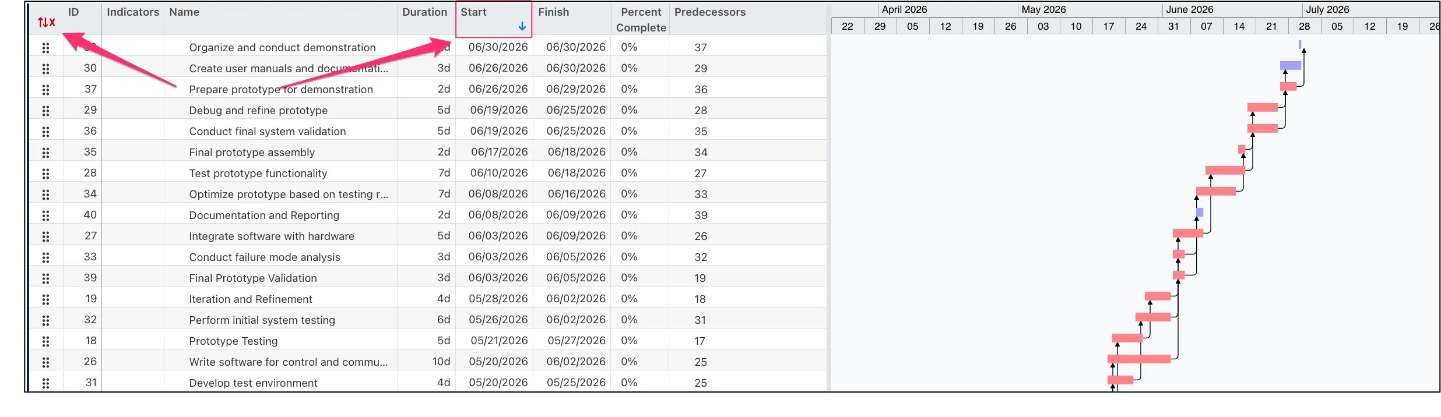Image resolution: width=1441 pixels, height=417 pixels.
Task: Click ID cell 40 of Documentation and Reporting
Action: click(90, 215)
